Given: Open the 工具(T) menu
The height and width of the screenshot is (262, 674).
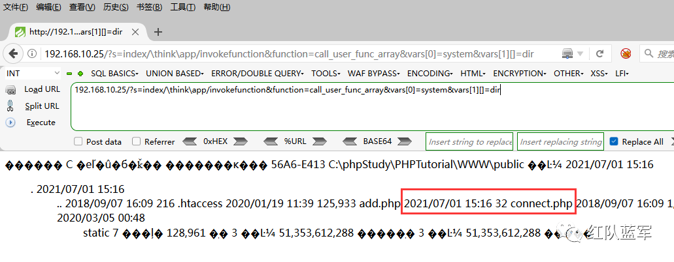Looking at the screenshot, I should (x=183, y=7).
